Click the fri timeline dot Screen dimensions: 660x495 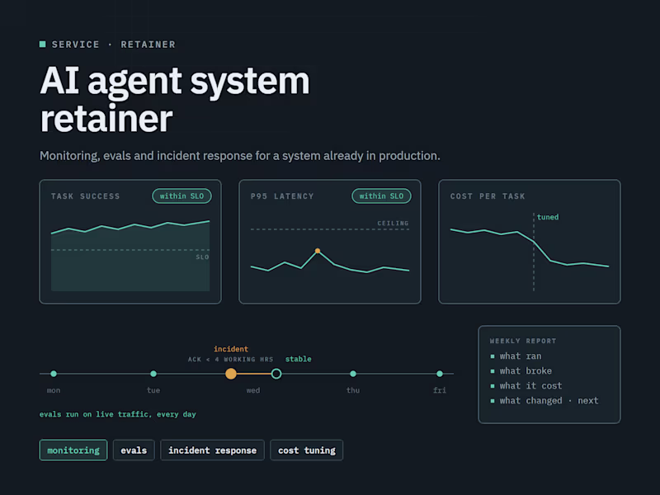440,374
